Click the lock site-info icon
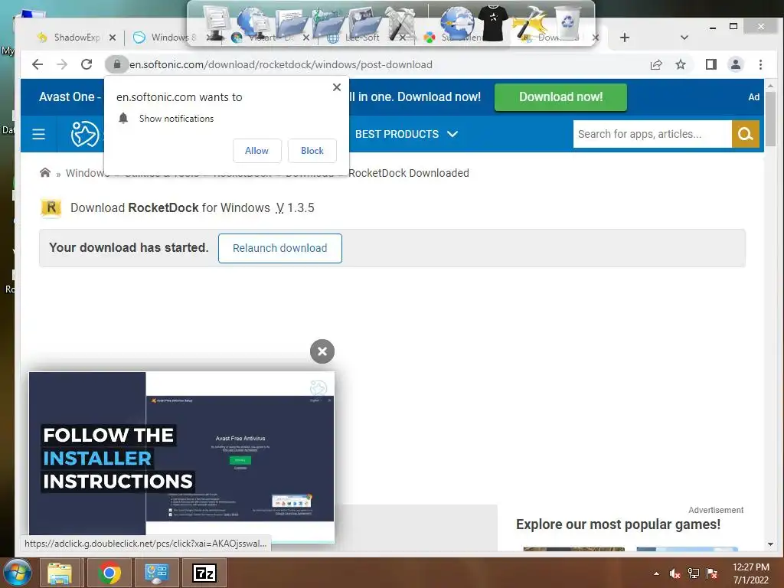784x588 pixels. click(117, 64)
